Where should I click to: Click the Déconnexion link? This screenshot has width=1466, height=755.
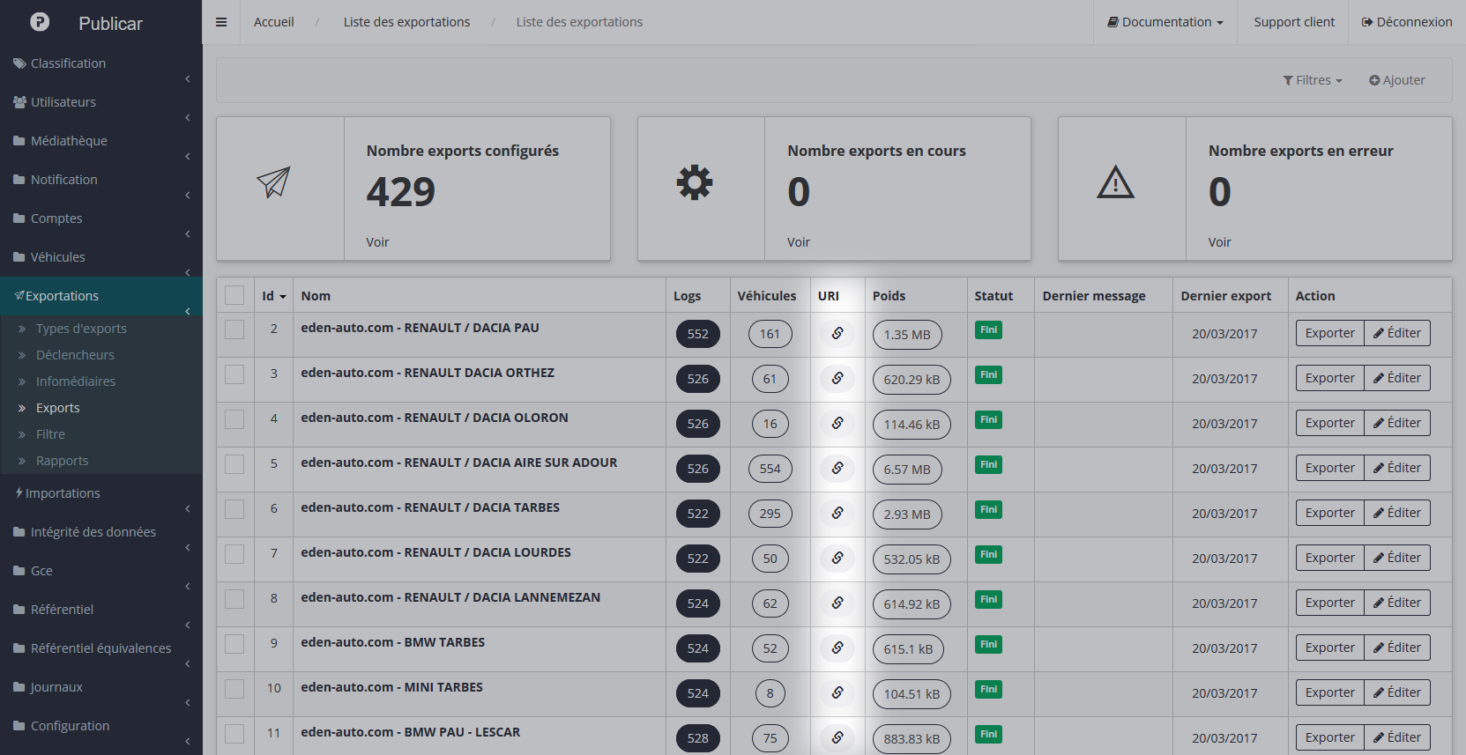(x=1407, y=22)
